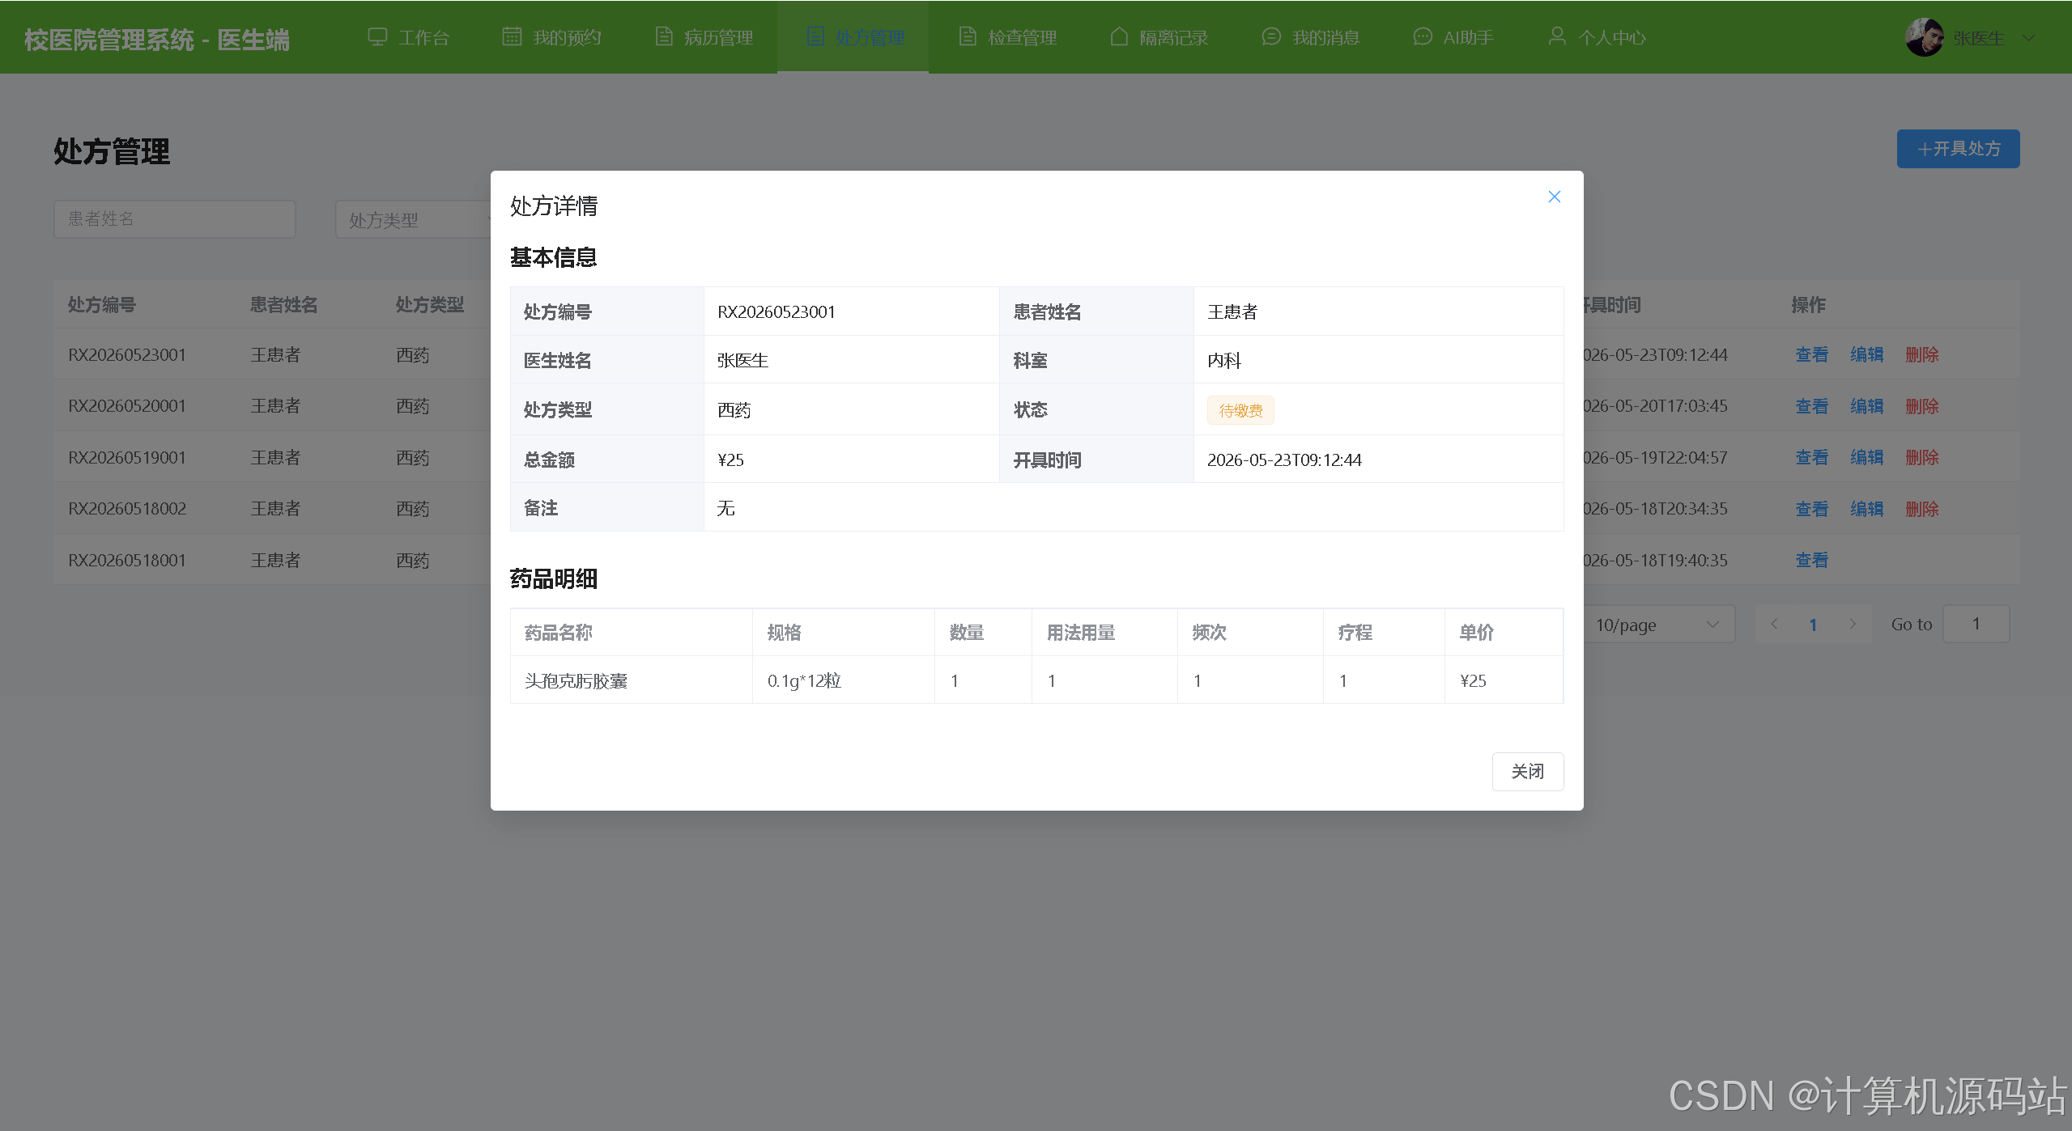The width and height of the screenshot is (2072, 1131).
Task: Open the 工作台 menu item
Action: [409, 37]
